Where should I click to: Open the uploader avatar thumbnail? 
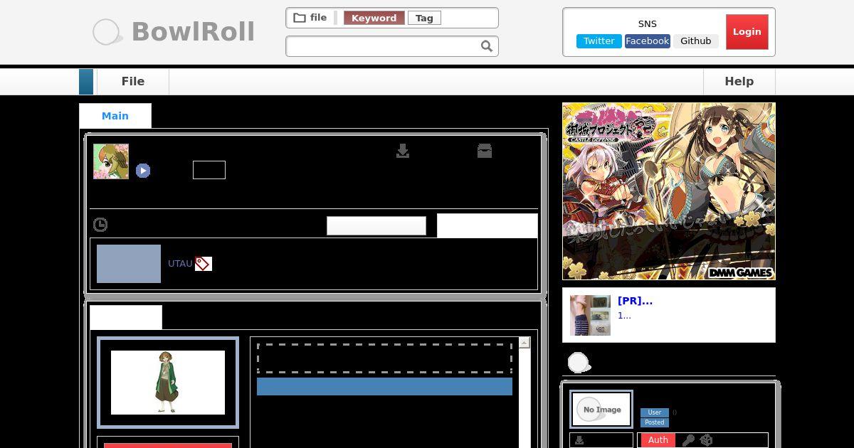(111, 161)
